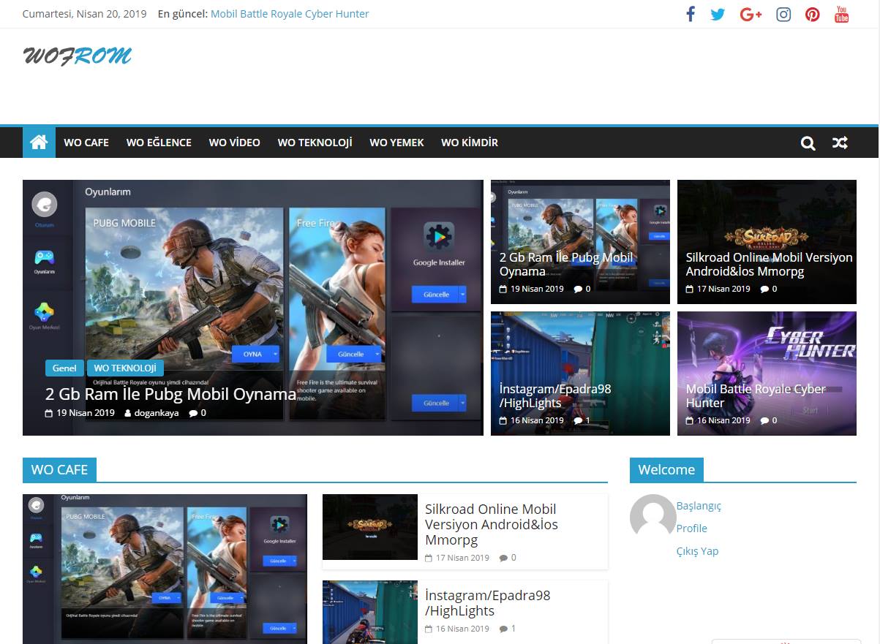Open comment count of Silkroad list post
The height and width of the screenshot is (644, 880).
point(508,558)
